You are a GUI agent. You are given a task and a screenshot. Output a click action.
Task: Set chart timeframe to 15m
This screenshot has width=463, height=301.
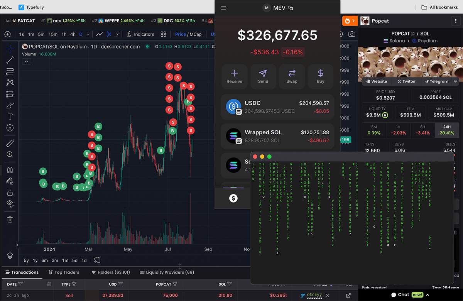pyautogui.click(x=53, y=34)
